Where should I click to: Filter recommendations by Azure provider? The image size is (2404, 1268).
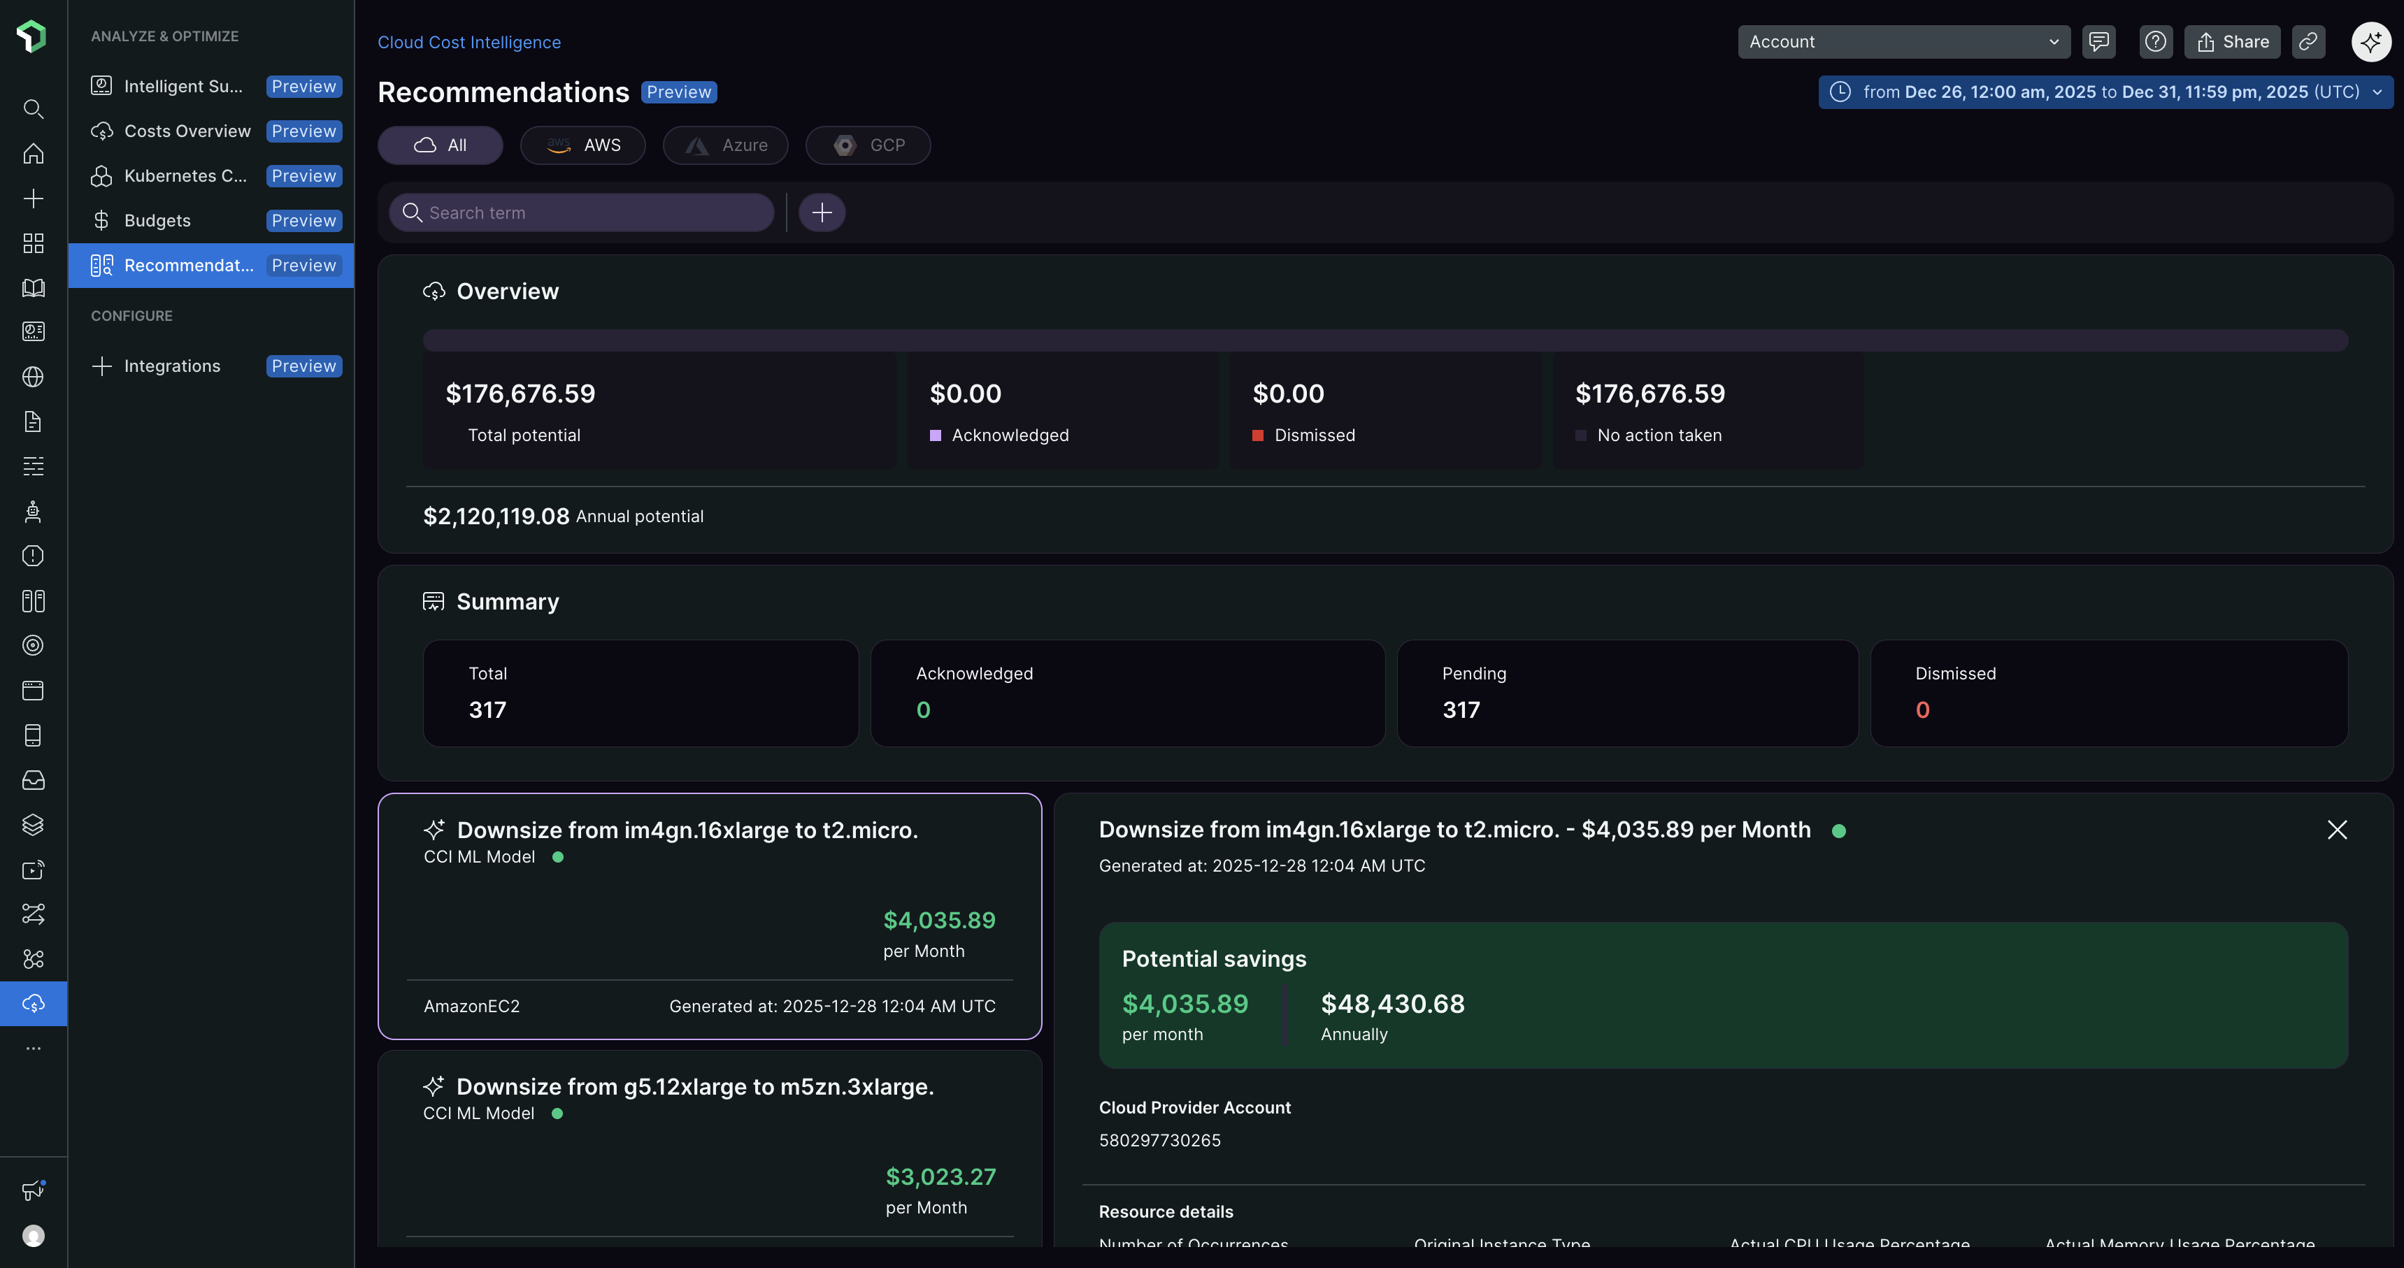(725, 145)
